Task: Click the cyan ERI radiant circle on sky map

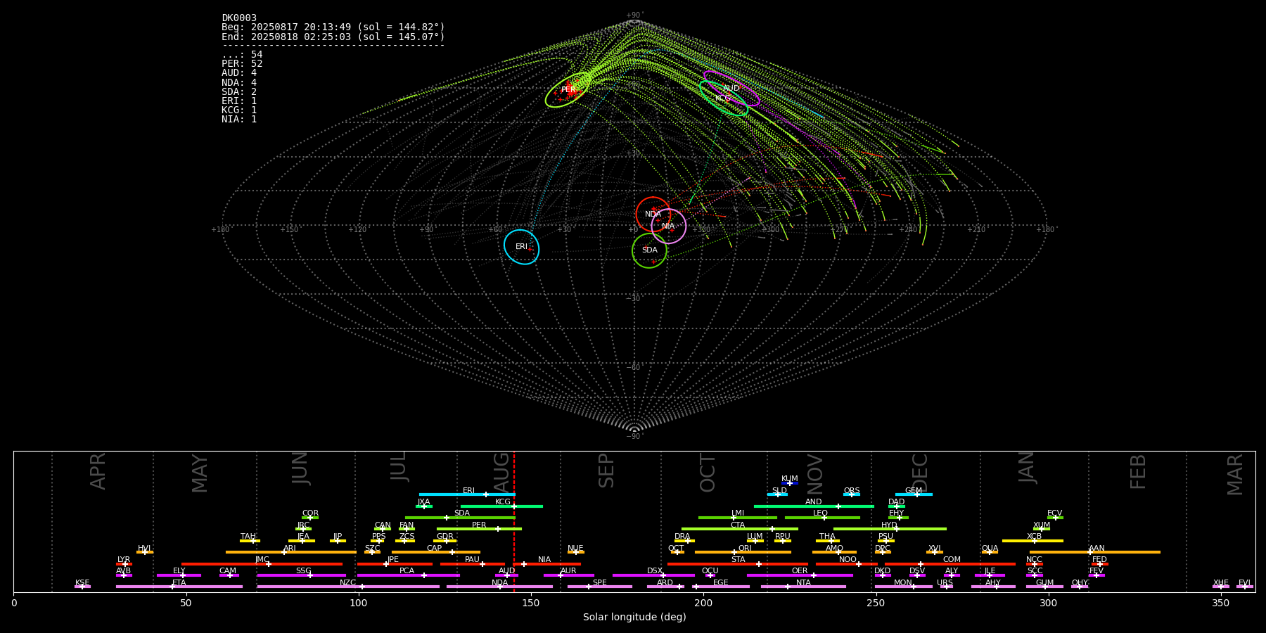Action: click(521, 247)
